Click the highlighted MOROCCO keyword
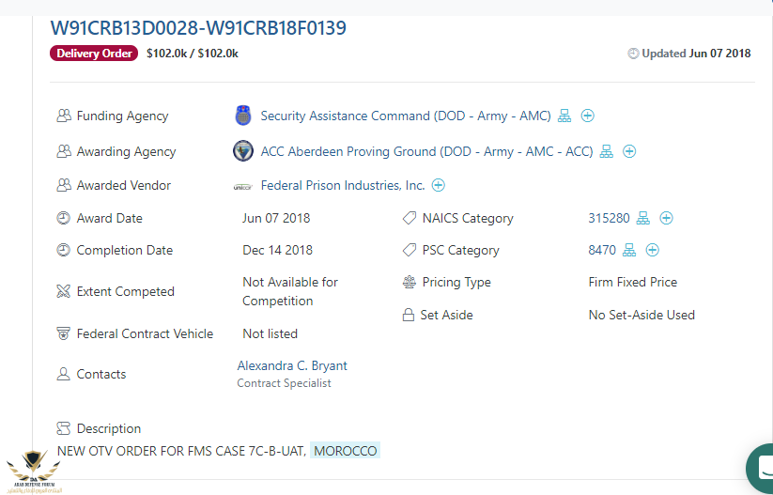The width and height of the screenshot is (773, 495). click(x=345, y=451)
